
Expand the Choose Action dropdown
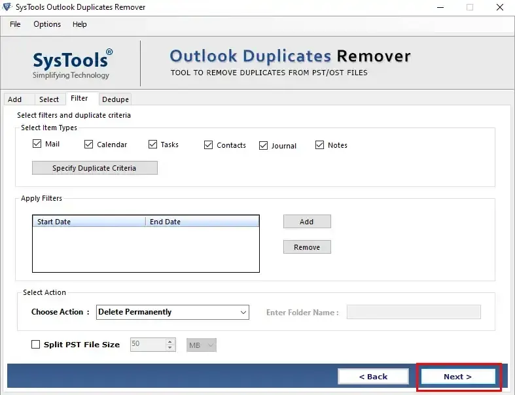243,312
